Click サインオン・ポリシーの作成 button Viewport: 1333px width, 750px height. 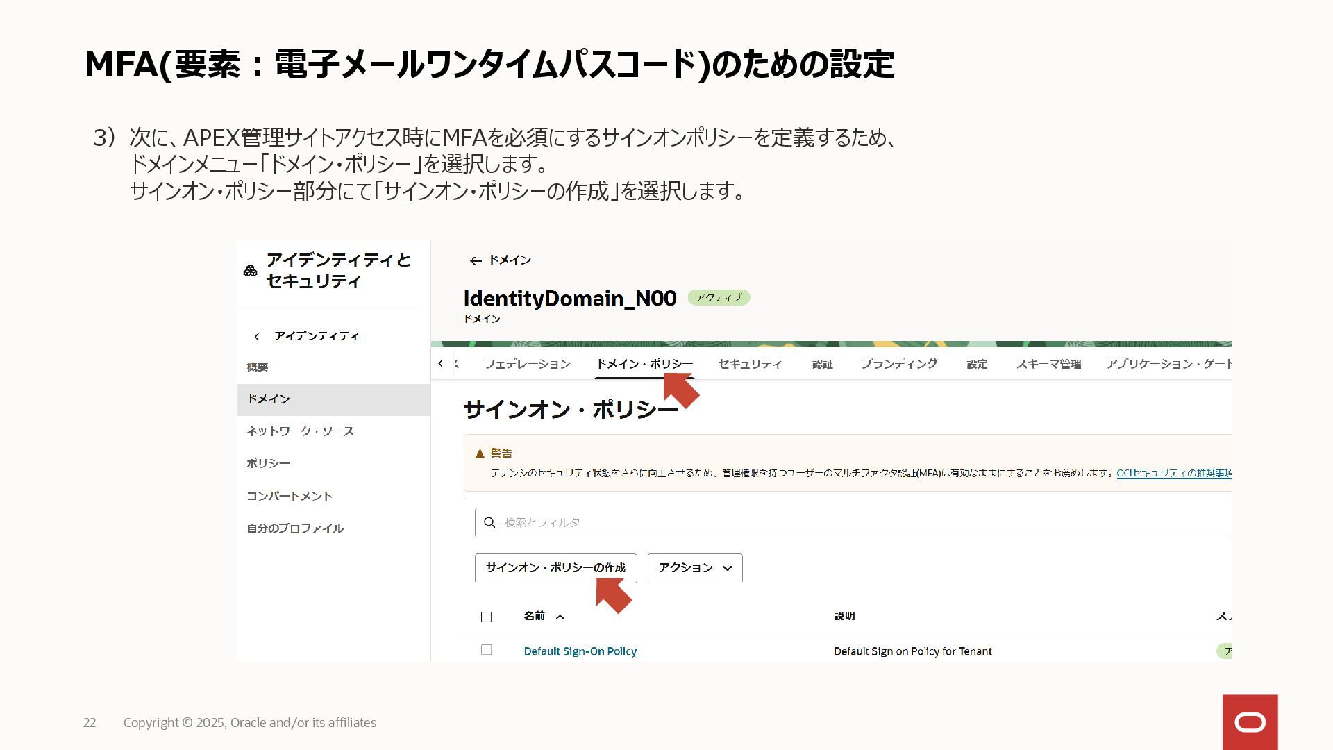[x=555, y=568]
